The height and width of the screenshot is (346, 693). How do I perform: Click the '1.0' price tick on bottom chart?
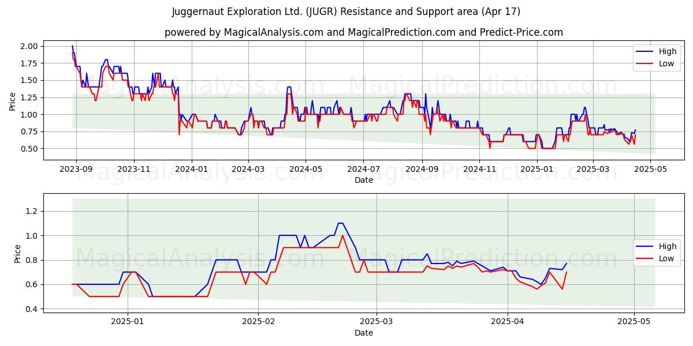pyautogui.click(x=32, y=236)
